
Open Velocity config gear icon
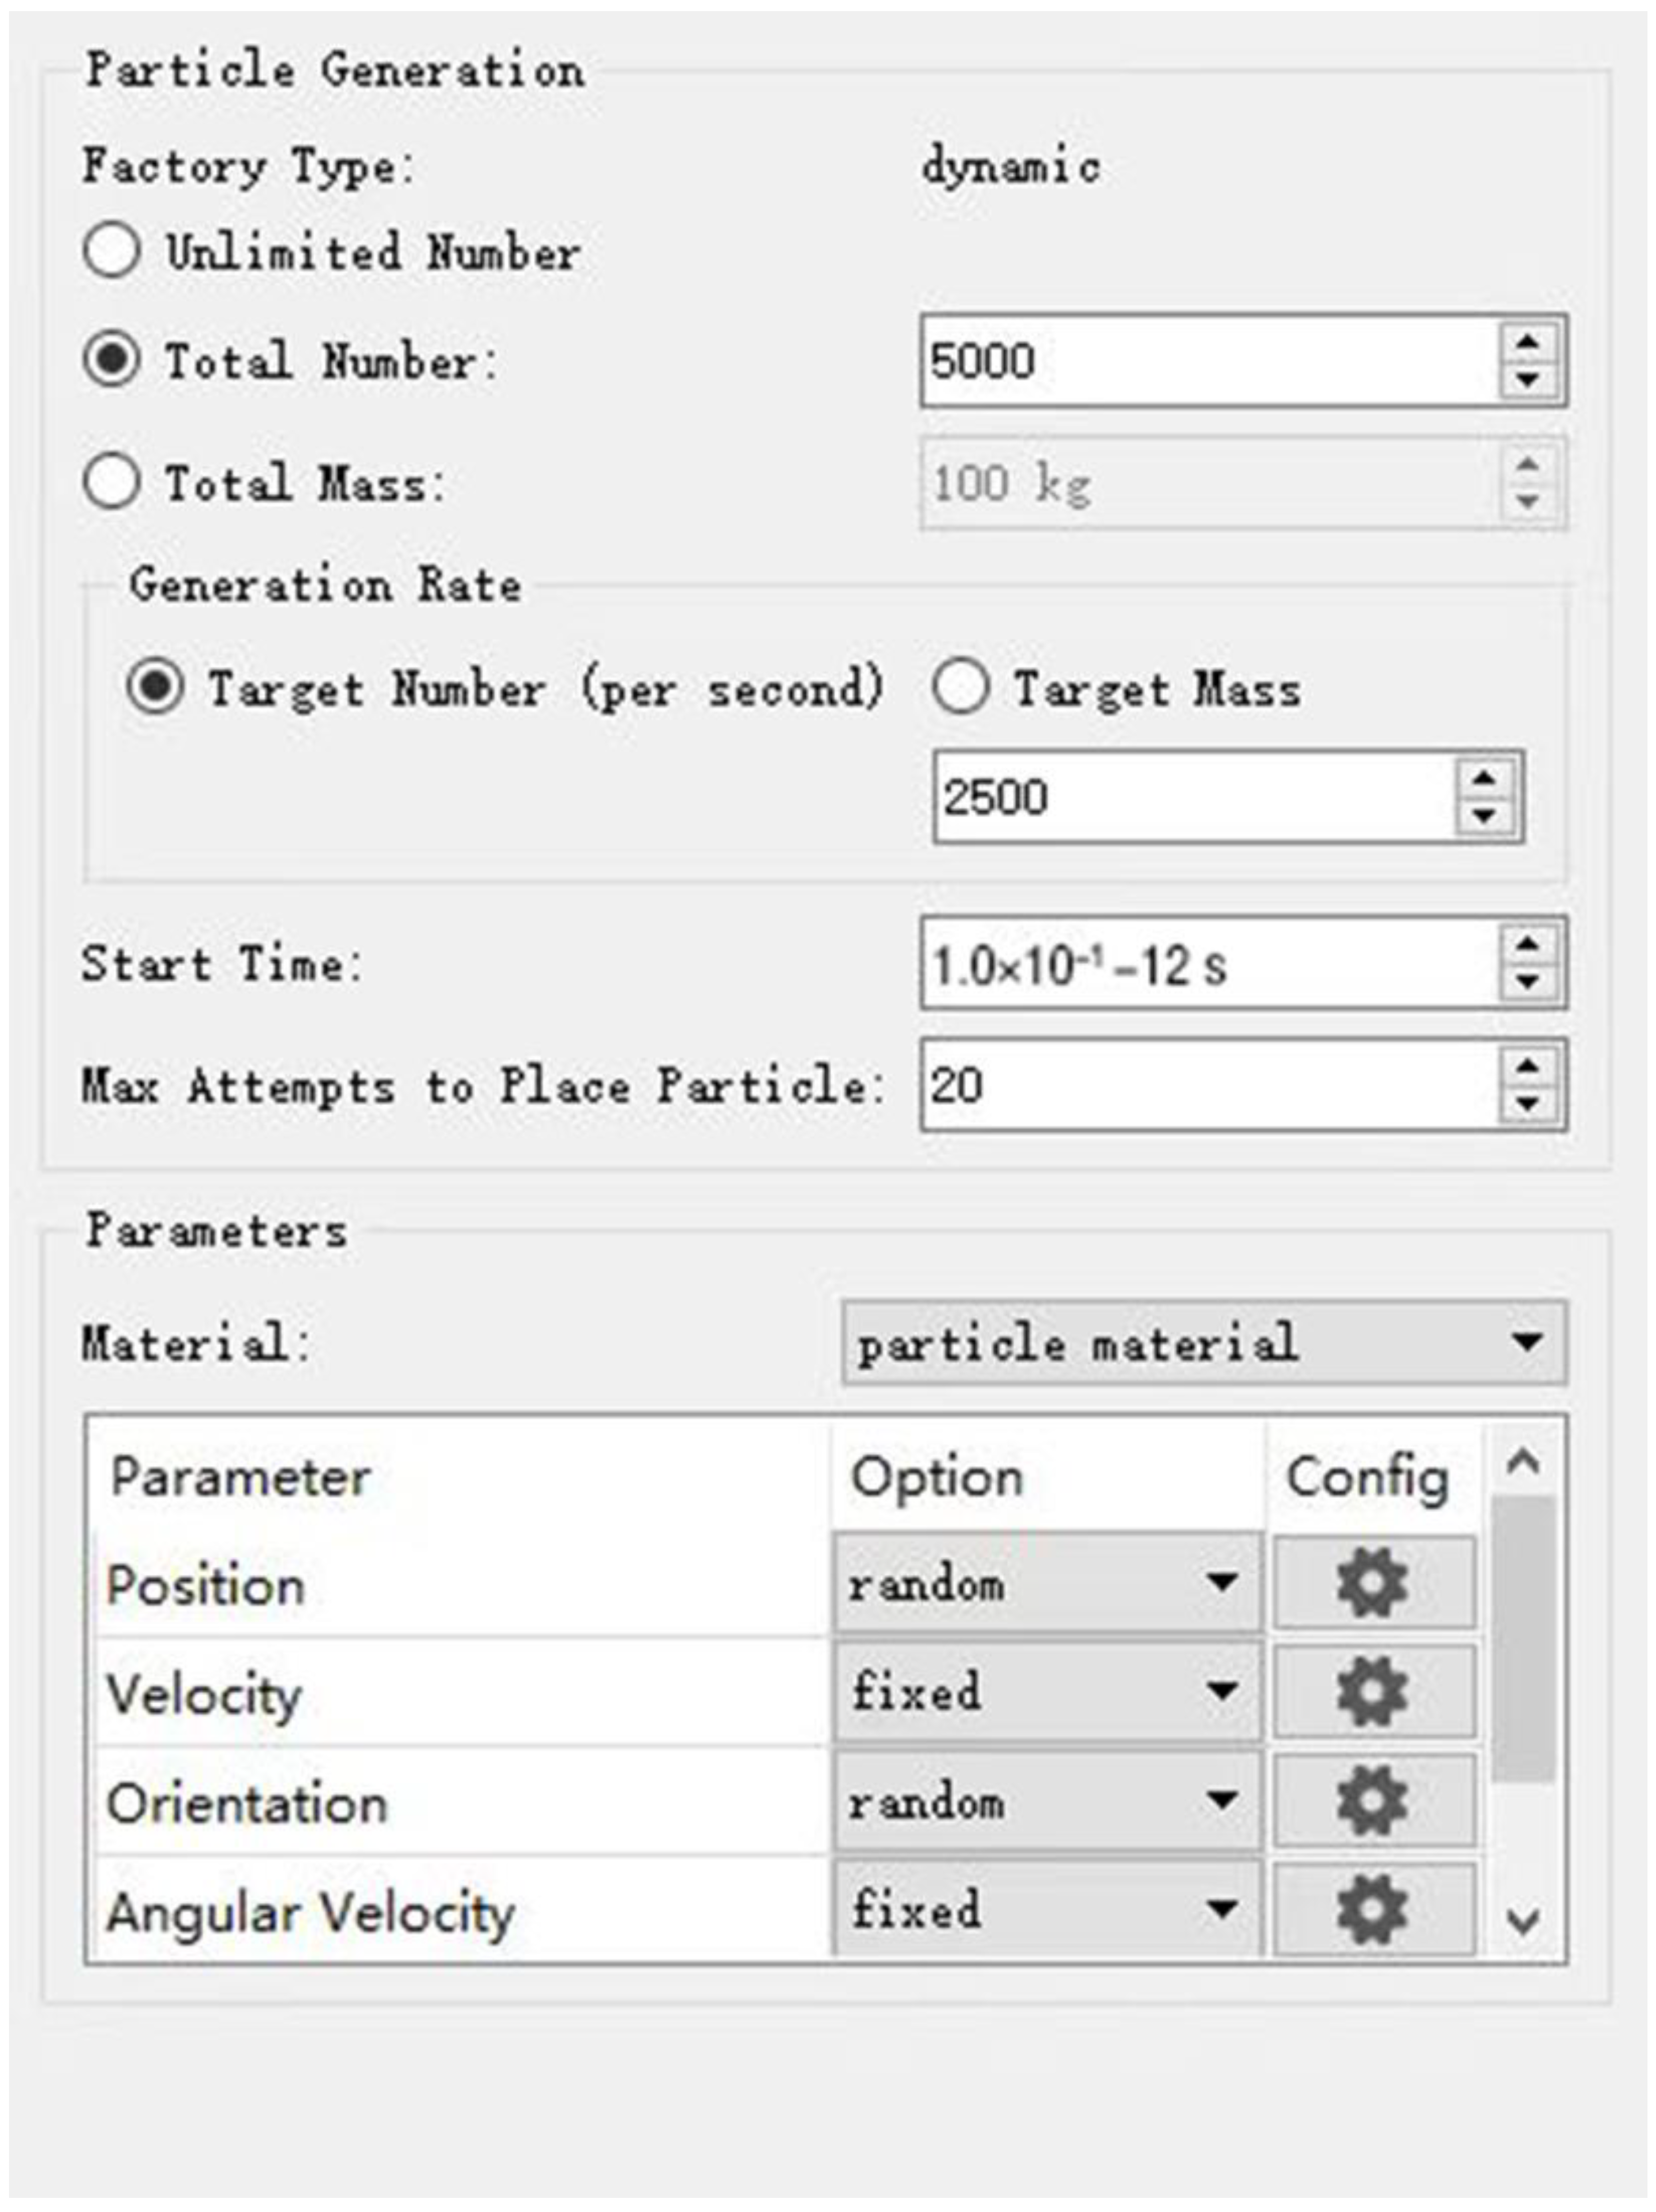[1373, 1692]
